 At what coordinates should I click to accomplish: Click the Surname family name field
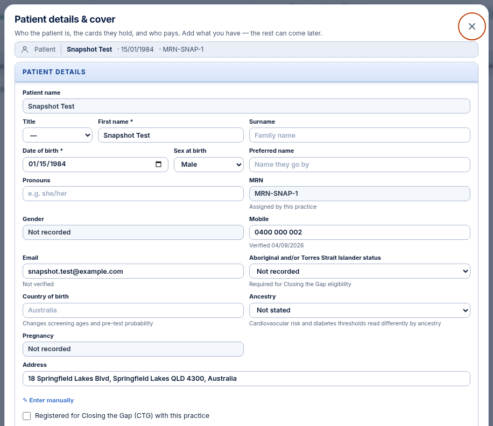click(x=360, y=135)
